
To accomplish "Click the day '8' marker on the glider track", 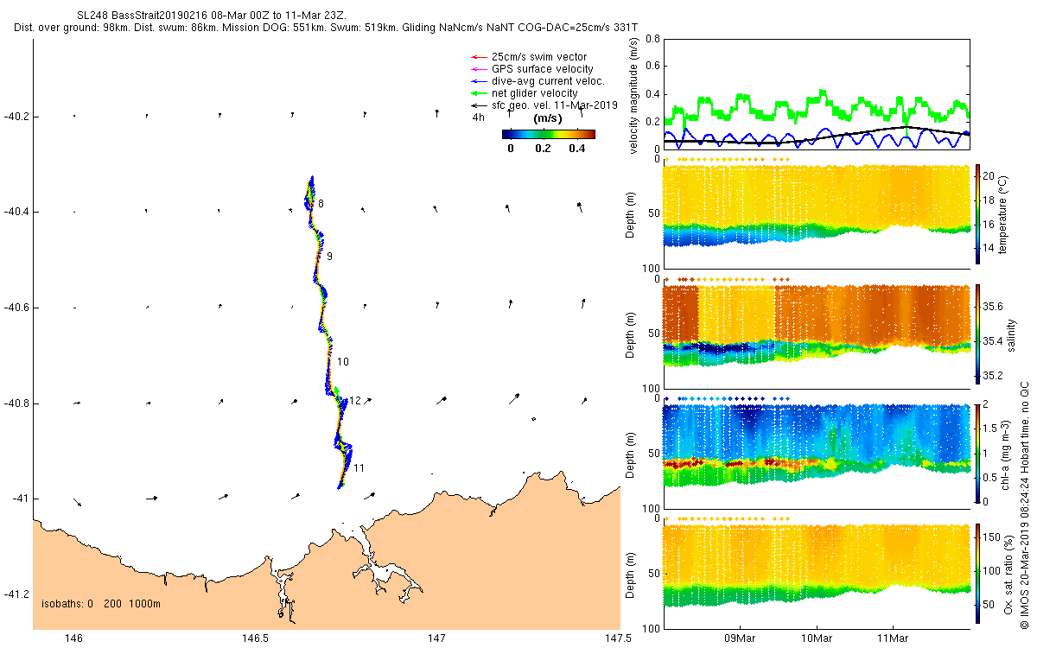I will click(x=321, y=204).
